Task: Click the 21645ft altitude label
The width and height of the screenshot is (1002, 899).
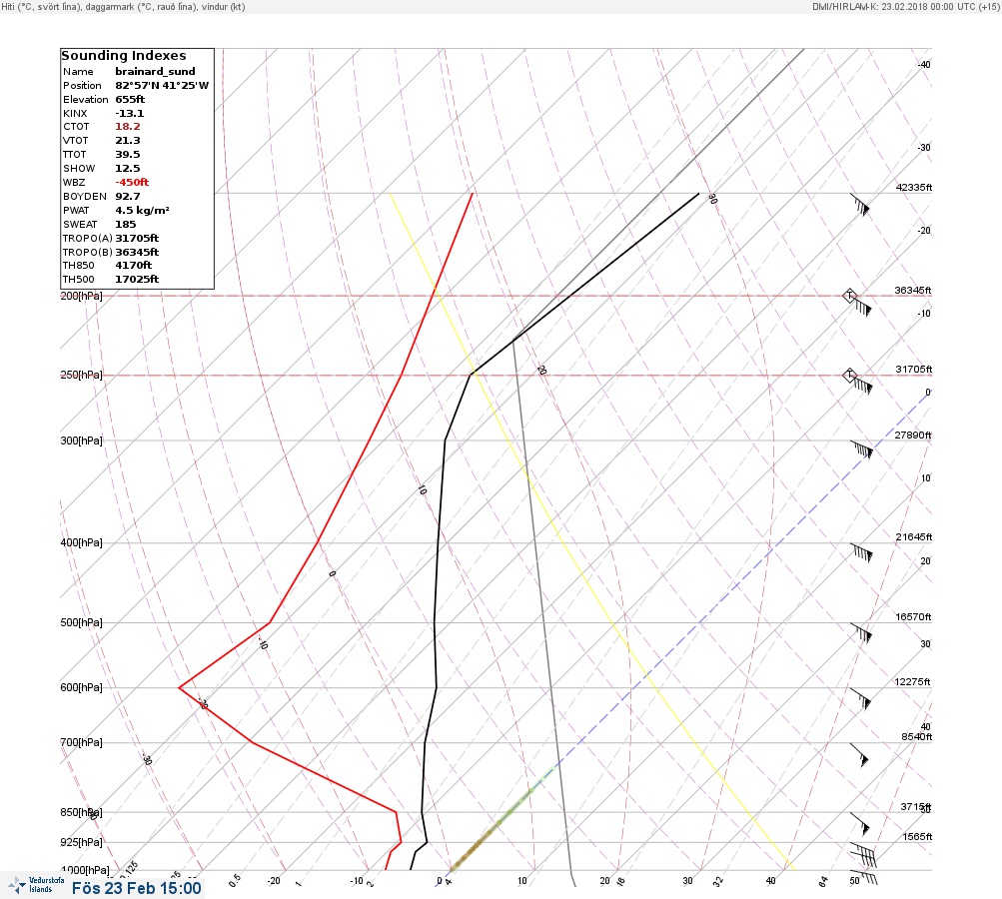Action: (914, 536)
